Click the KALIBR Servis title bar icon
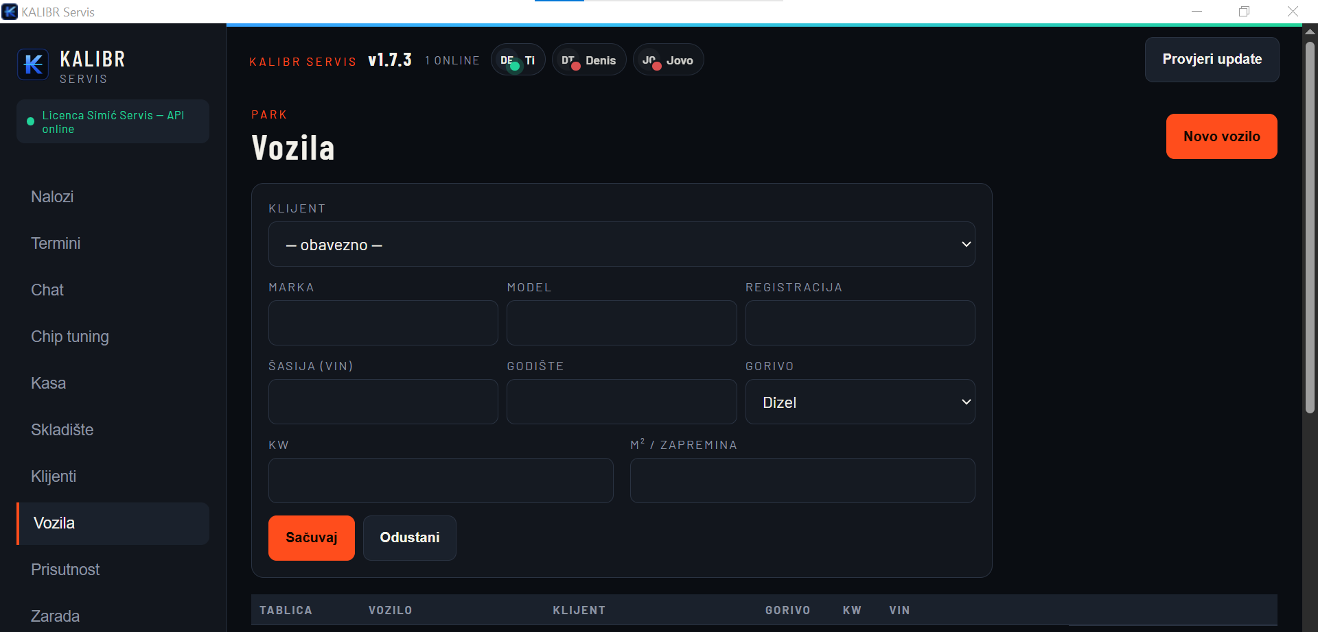This screenshot has width=1318, height=632. (x=10, y=12)
